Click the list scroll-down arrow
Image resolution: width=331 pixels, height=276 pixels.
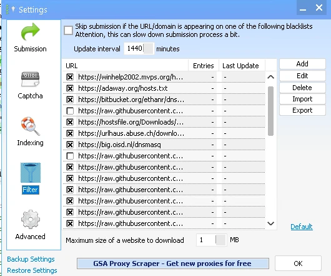pyautogui.click(x=270, y=223)
